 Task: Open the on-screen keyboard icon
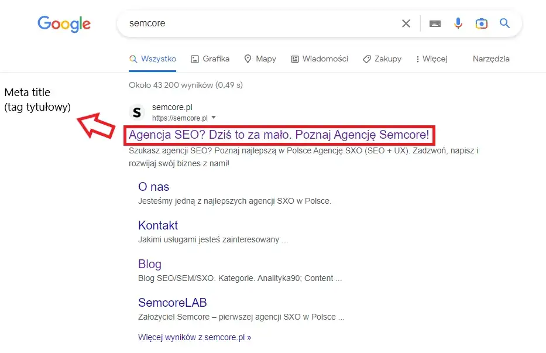(435, 23)
